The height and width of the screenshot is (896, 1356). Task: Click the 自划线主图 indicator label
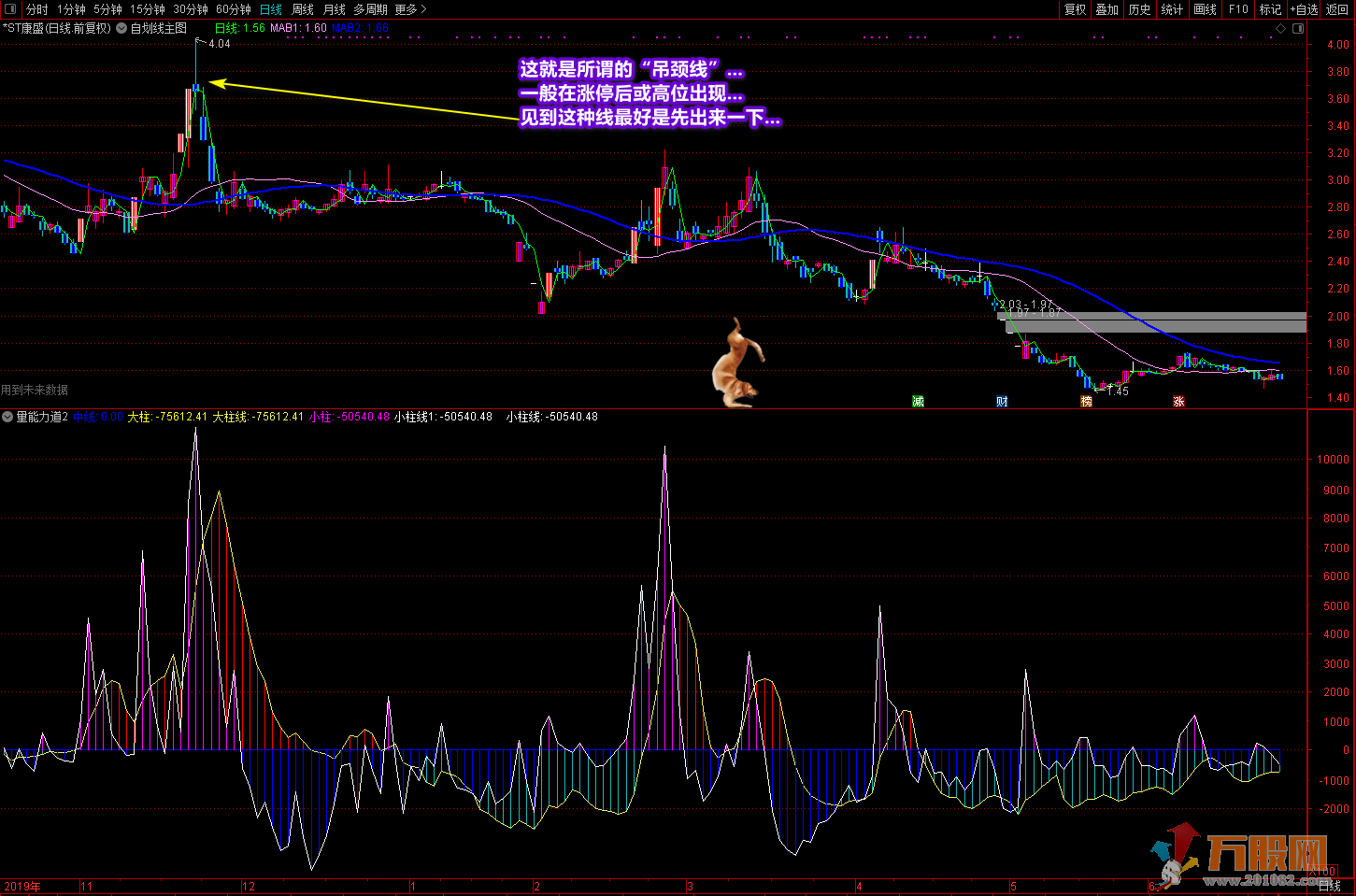click(159, 28)
